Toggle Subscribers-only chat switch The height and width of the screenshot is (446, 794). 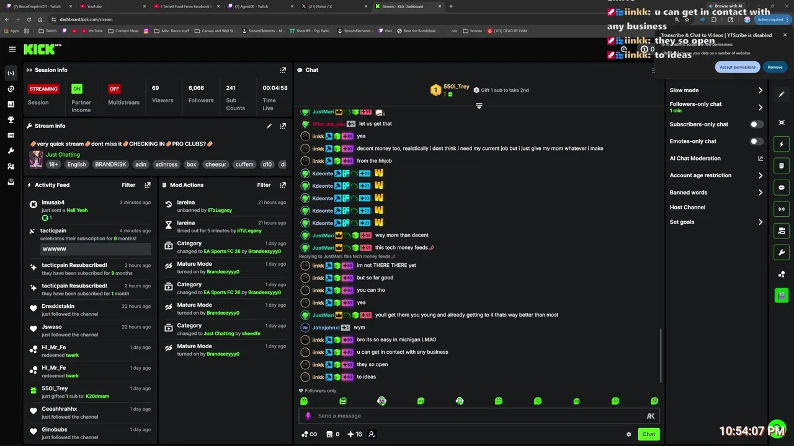tap(757, 125)
